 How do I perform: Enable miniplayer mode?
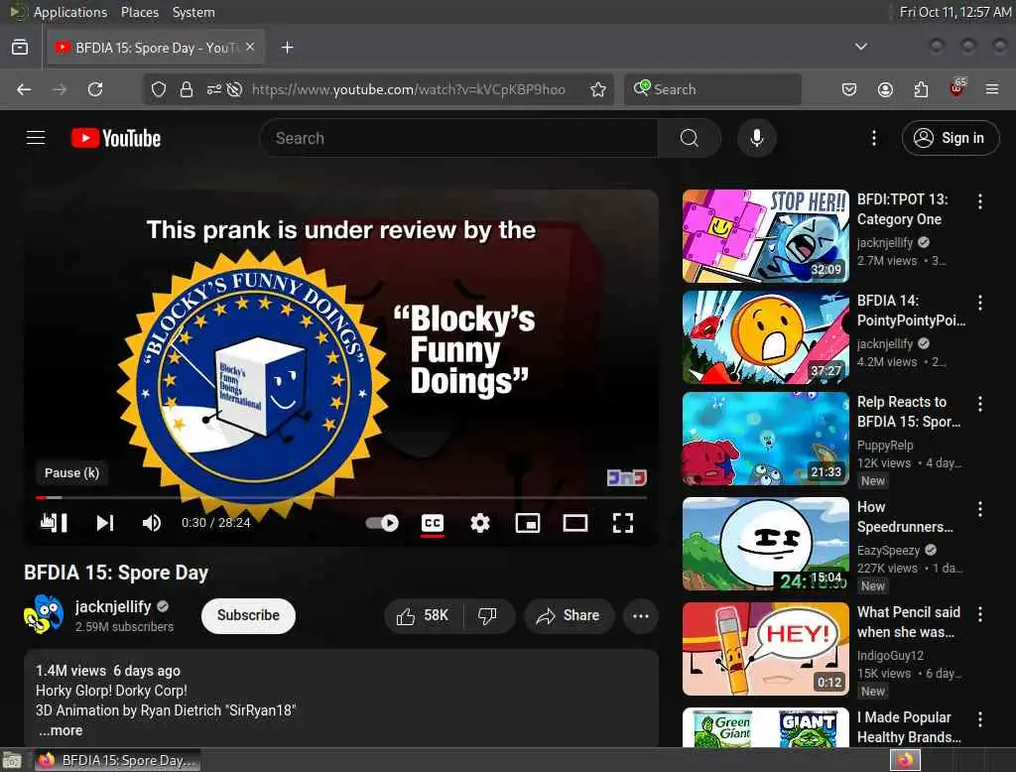pos(528,523)
